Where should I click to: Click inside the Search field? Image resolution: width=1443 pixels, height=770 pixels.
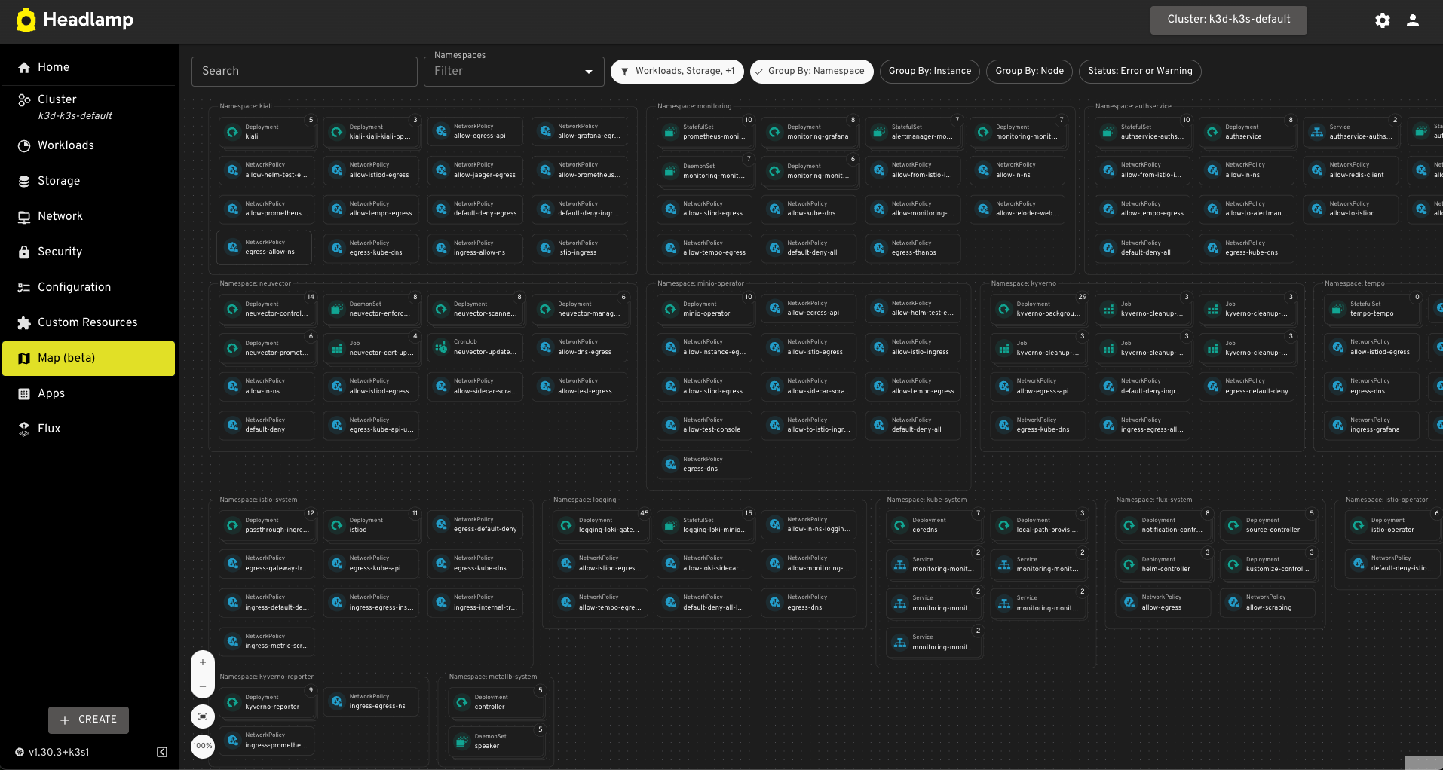coord(304,72)
